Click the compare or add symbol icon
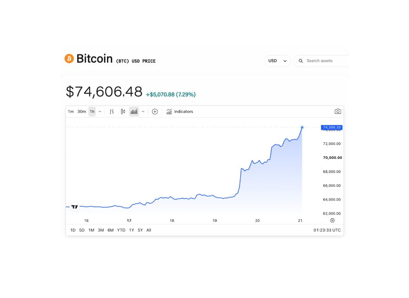409x298 pixels. [155, 112]
